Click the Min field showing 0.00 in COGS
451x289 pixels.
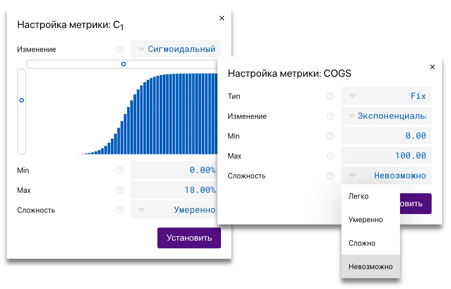point(387,135)
